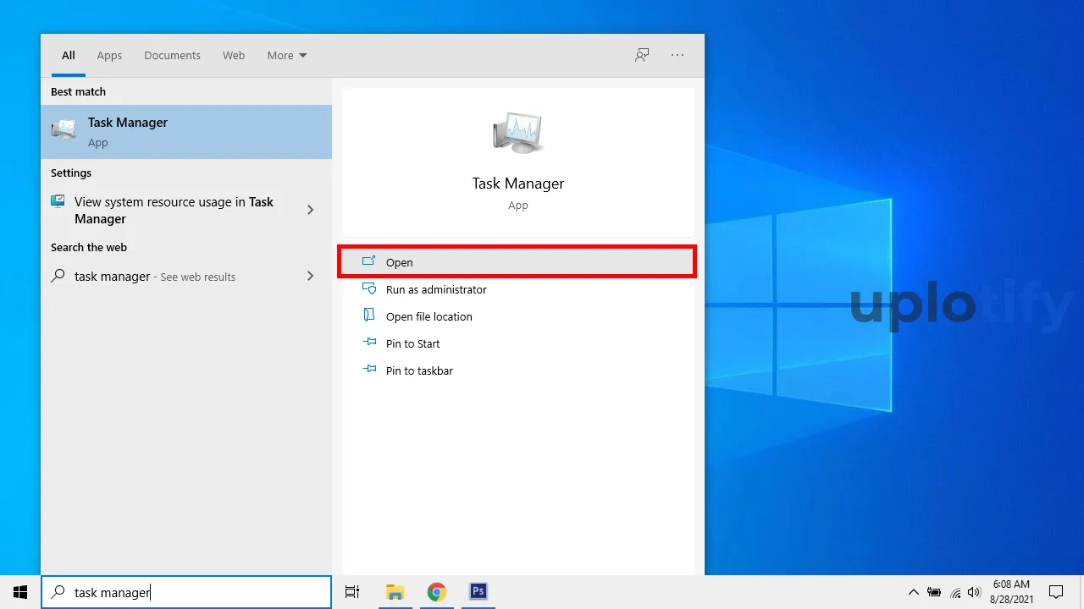Click the Pin to taskbar pin icon
The width and height of the screenshot is (1084, 609).
point(368,370)
